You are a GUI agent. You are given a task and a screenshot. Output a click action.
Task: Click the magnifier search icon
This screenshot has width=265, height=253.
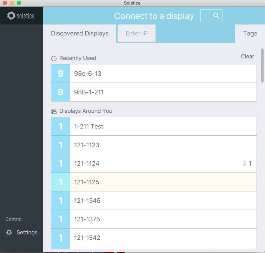pos(216,16)
